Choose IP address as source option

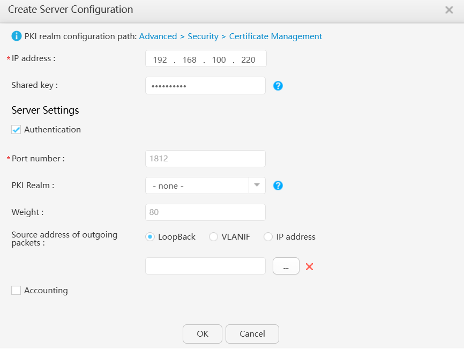268,237
